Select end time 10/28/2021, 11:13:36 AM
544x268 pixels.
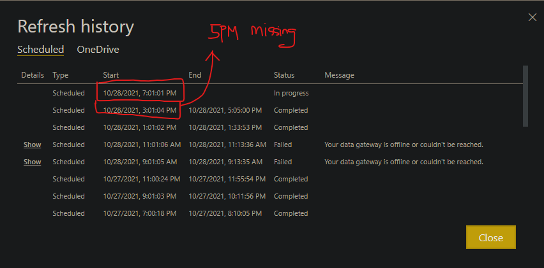[227, 145]
